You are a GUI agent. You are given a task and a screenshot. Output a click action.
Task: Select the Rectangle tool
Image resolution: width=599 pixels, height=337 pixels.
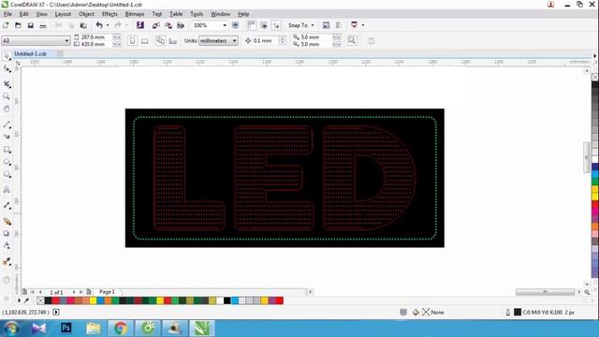point(7,150)
